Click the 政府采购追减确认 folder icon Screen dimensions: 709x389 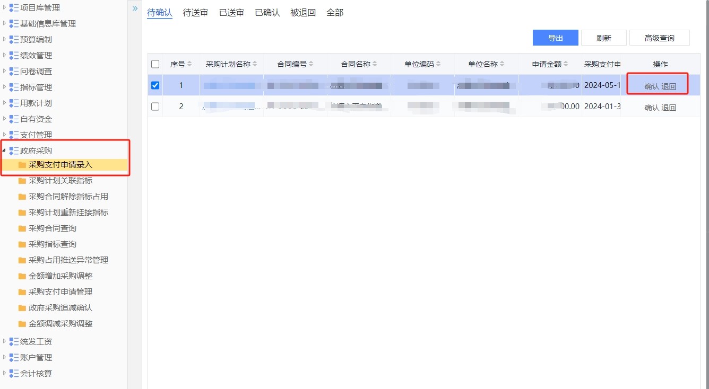pyautogui.click(x=22, y=308)
